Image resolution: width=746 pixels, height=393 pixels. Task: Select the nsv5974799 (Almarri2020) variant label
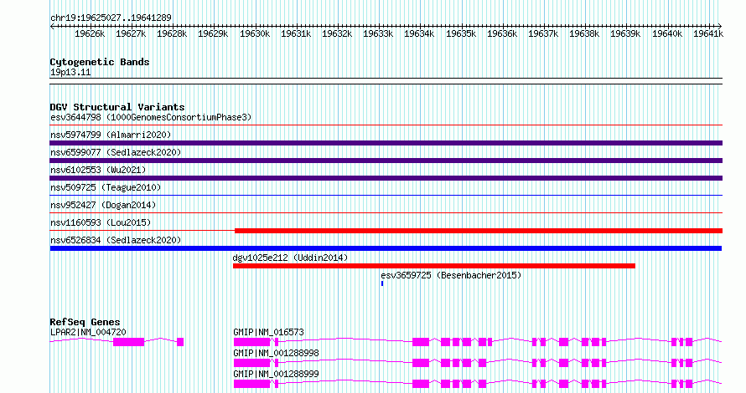(x=111, y=135)
